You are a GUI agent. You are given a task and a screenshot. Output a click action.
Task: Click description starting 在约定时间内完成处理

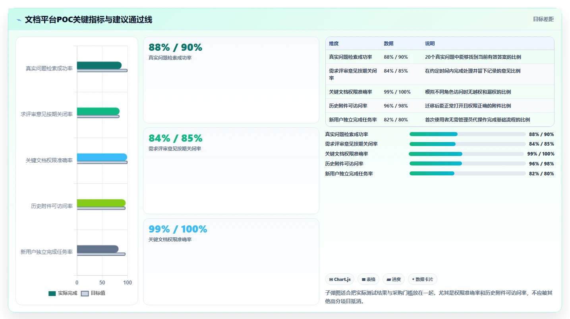point(473,71)
